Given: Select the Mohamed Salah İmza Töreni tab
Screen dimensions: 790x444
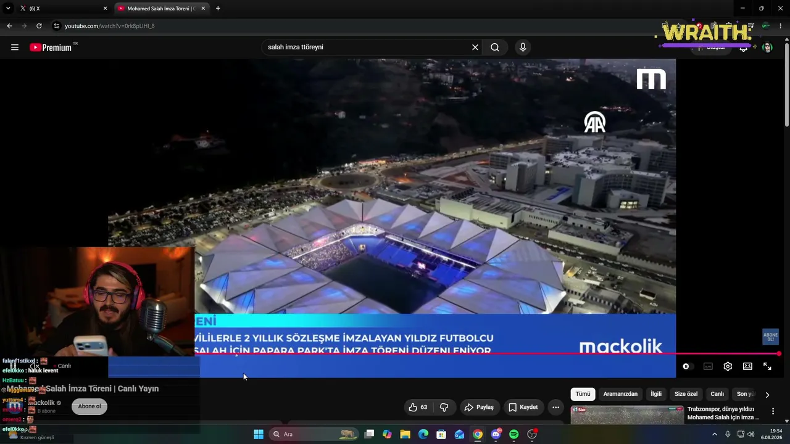Looking at the screenshot, I should 162,9.
